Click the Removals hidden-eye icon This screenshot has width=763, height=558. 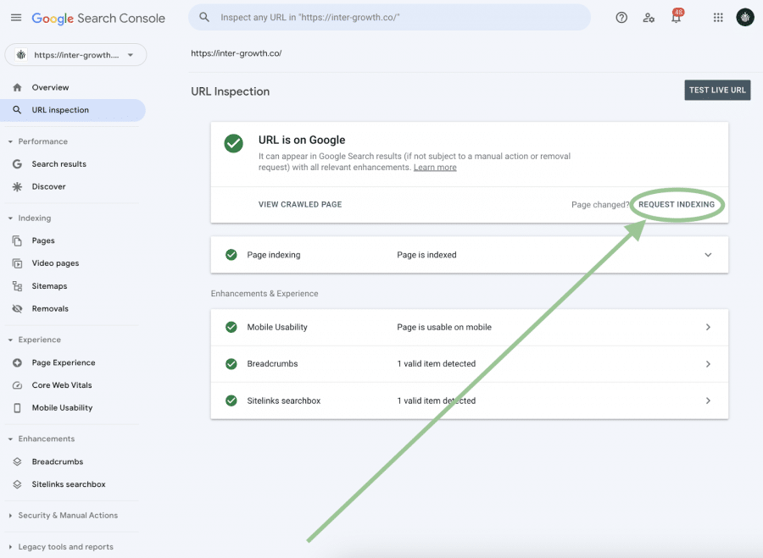[x=17, y=309]
